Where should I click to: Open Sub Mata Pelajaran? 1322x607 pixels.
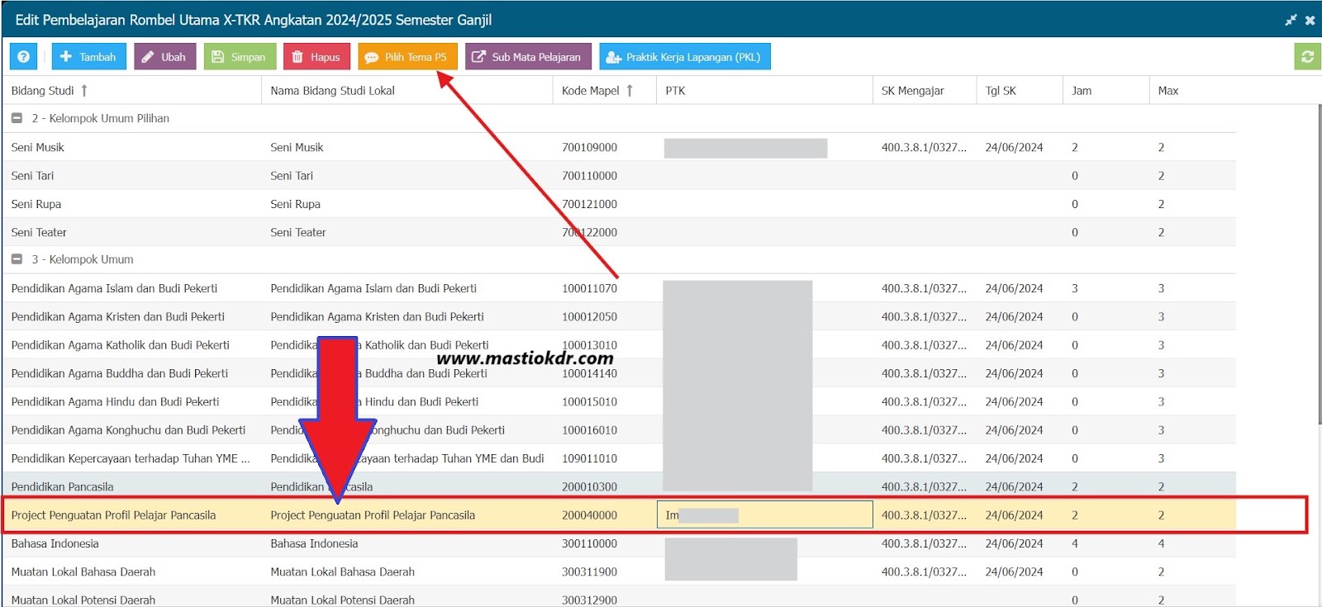(528, 57)
